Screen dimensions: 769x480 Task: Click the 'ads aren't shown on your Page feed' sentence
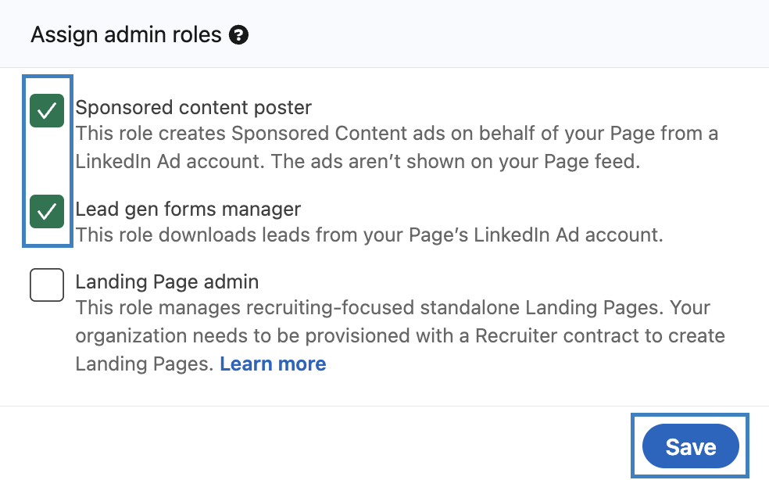click(456, 162)
